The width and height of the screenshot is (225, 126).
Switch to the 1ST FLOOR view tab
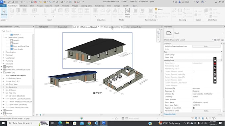[43, 27]
